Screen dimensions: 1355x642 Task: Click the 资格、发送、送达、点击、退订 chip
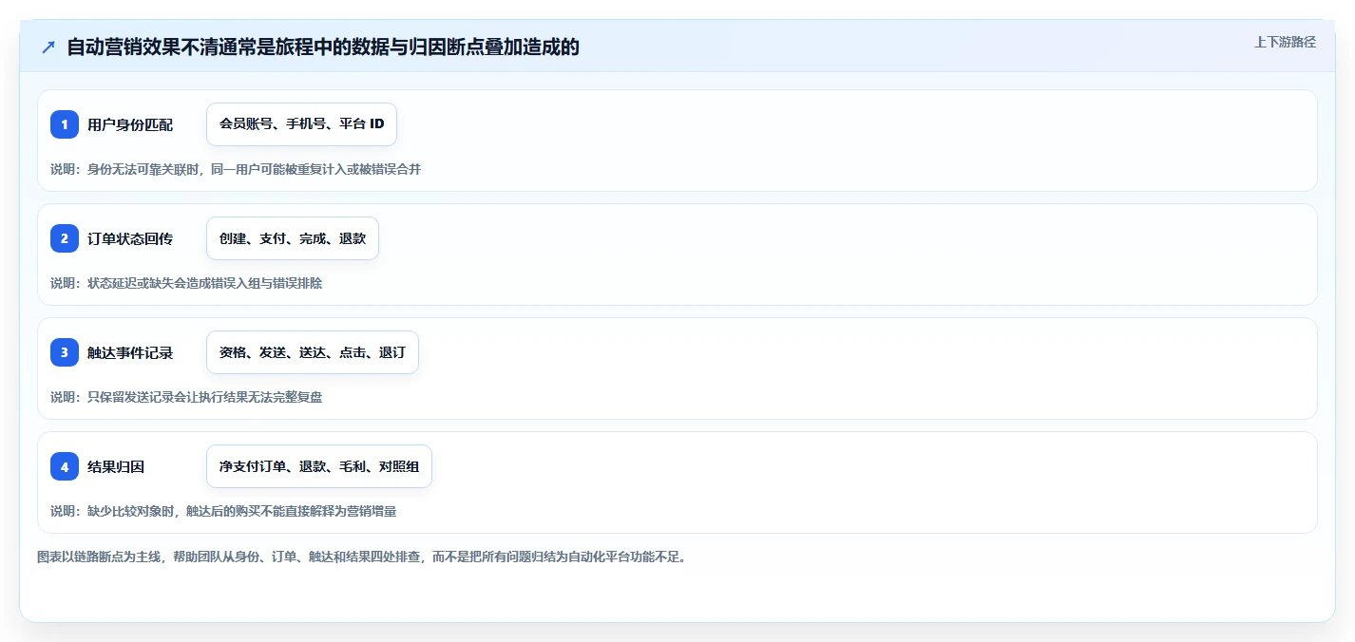click(313, 352)
